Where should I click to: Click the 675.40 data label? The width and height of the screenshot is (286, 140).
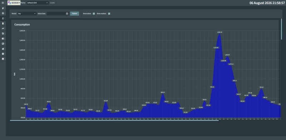[x=250, y=93]
